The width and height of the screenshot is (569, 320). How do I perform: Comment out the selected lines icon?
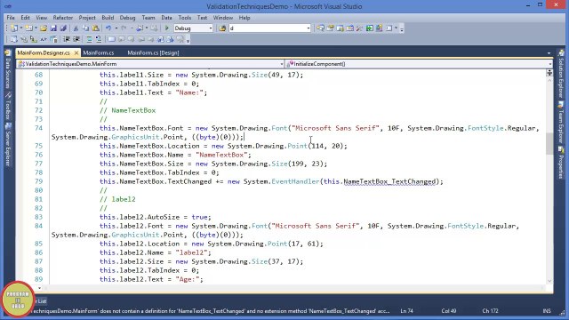[89, 39]
